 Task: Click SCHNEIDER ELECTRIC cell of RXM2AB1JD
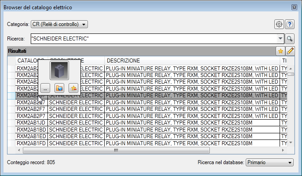pyautogui.click(x=76, y=123)
